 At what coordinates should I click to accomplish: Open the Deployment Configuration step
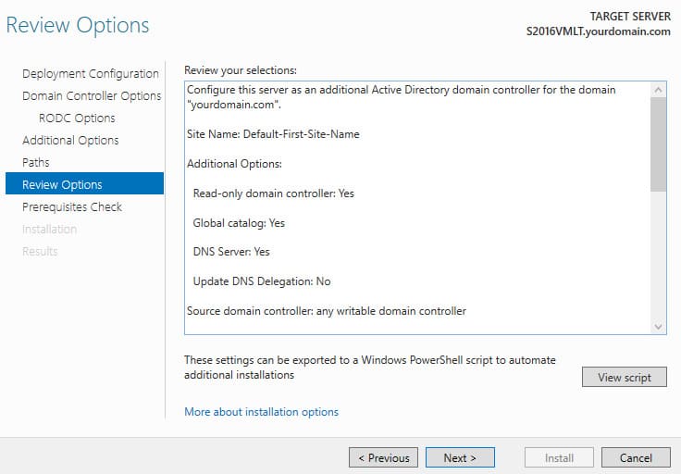pyautogui.click(x=91, y=74)
